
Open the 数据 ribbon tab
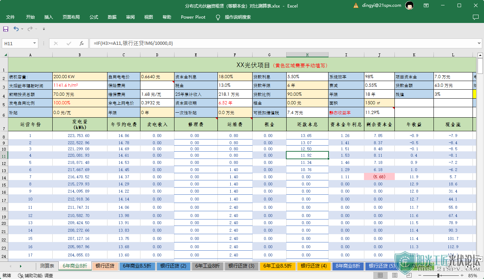[x=112, y=17]
